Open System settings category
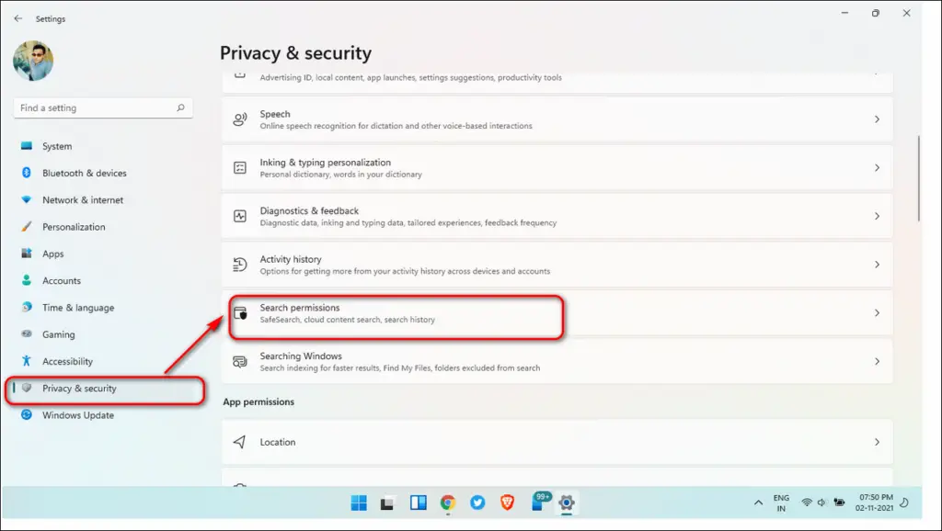Screen dimensions: 942x531 (x=103, y=146)
